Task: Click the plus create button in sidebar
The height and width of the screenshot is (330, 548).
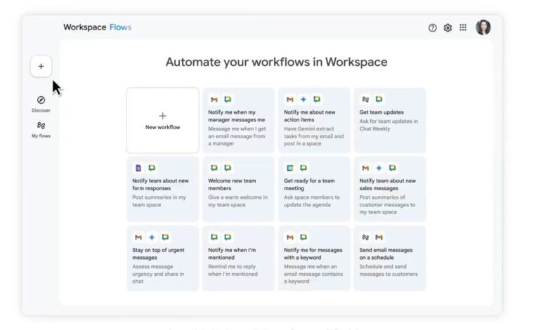Action: [41, 66]
